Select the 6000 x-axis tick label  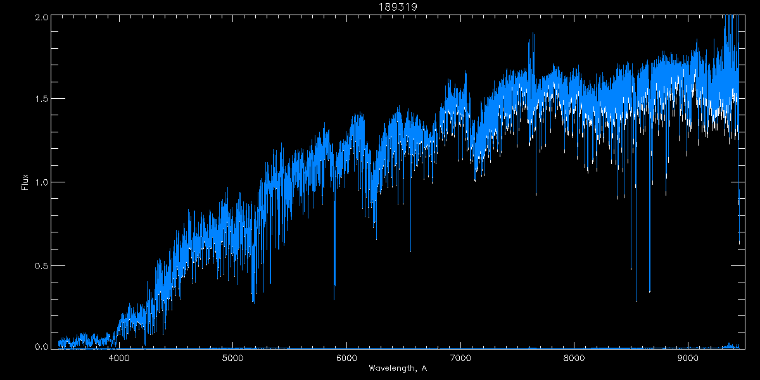[346, 357]
